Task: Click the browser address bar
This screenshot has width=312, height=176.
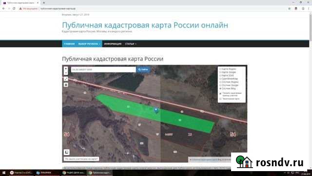Action: click(151, 9)
